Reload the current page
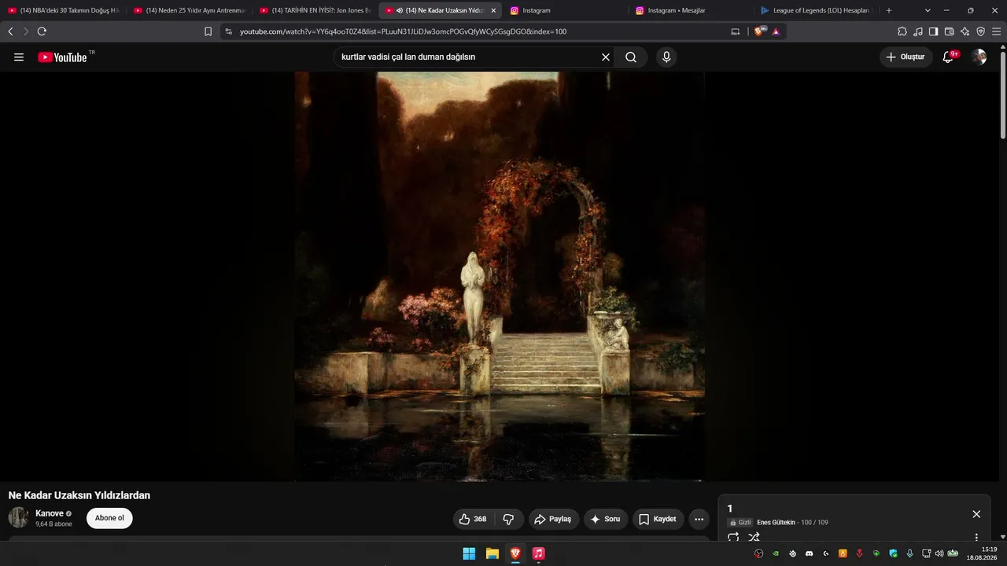1007x566 pixels. 42,31
